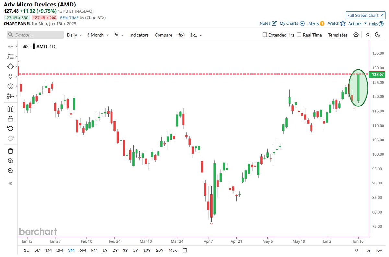Select the 5D time range
The width and height of the screenshot is (389, 257).
tap(37, 250)
